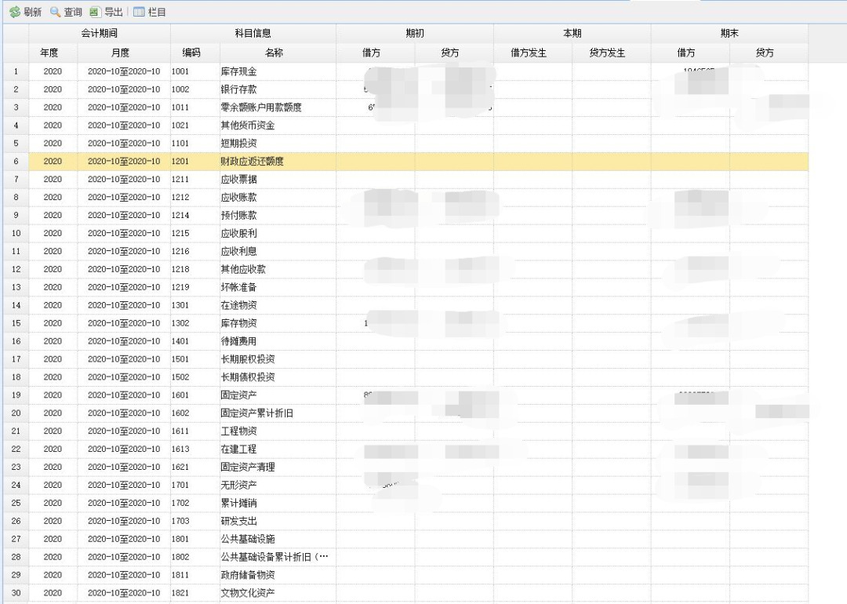Click the 期初 header group
The height and width of the screenshot is (604, 847).
415,34
